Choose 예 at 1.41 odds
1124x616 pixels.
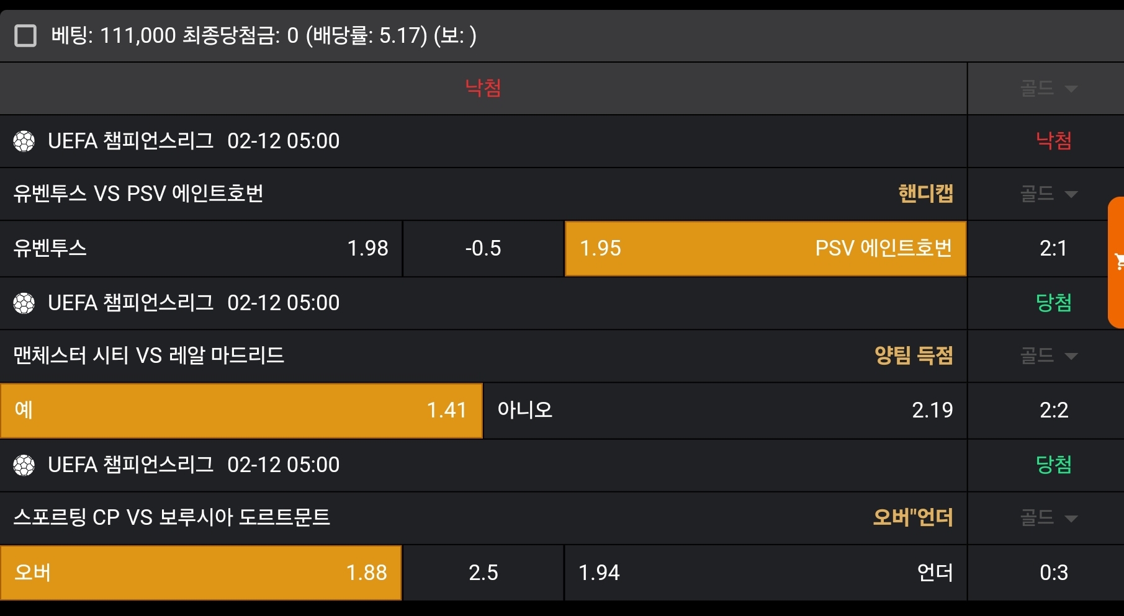(x=241, y=411)
